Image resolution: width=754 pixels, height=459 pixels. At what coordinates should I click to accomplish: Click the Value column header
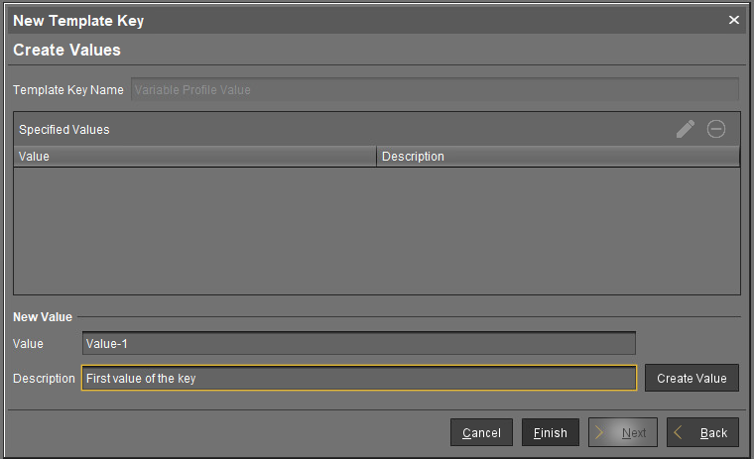pyautogui.click(x=194, y=157)
